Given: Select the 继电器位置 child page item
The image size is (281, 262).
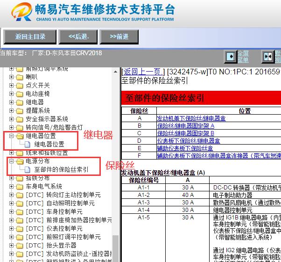Looking at the screenshot, I should click(x=49, y=144).
